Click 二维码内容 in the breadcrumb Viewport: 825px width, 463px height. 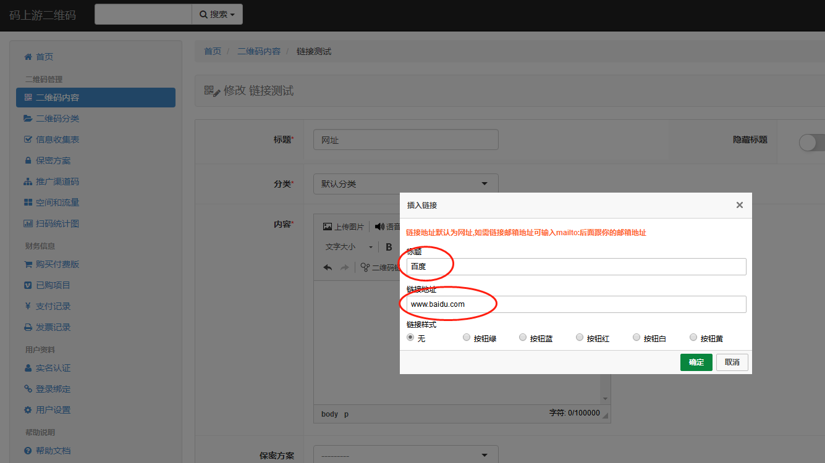coord(259,51)
